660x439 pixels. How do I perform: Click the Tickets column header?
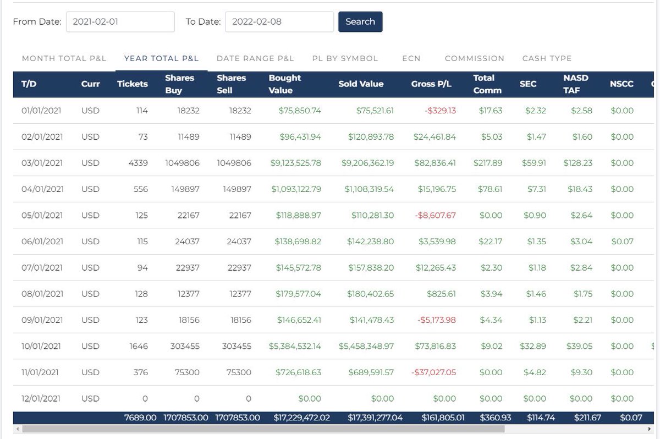pos(133,84)
